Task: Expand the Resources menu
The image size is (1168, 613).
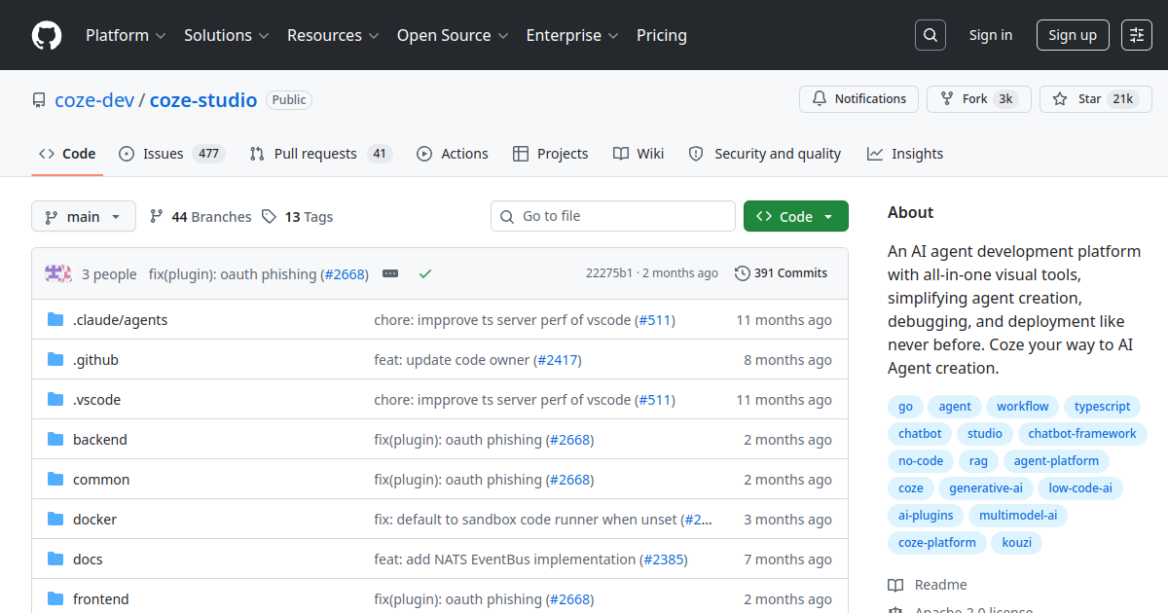Action: pos(332,35)
